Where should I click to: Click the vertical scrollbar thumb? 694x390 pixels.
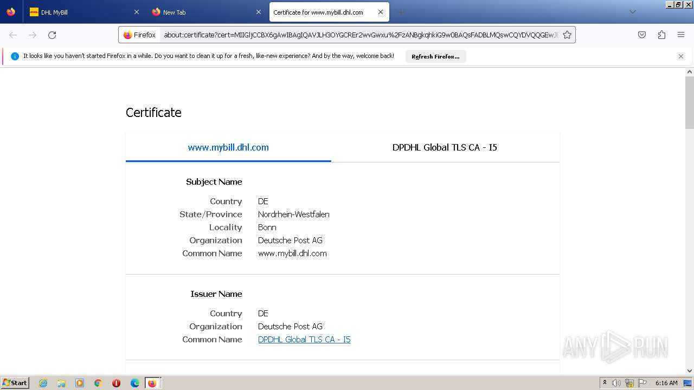tap(690, 102)
